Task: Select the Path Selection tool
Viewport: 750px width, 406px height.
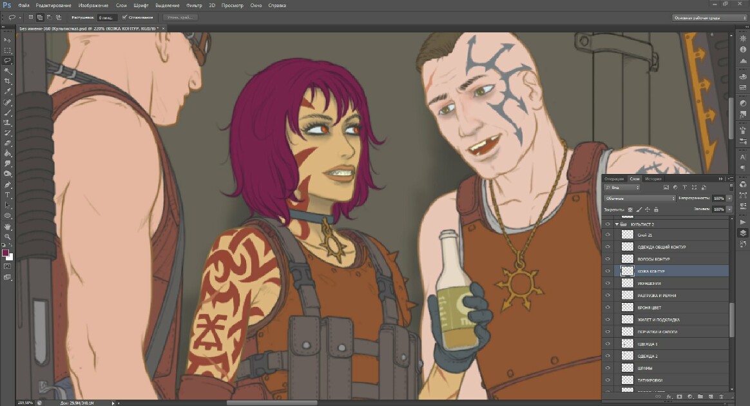Action: click(x=7, y=205)
